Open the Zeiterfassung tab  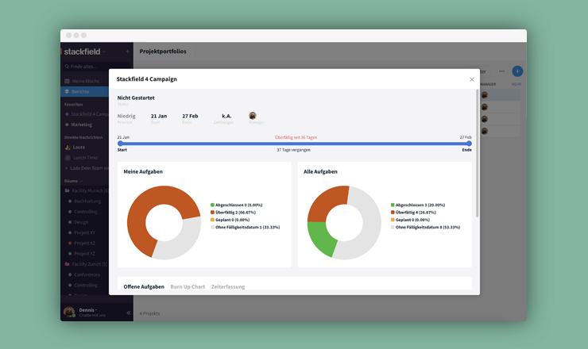pyautogui.click(x=228, y=286)
